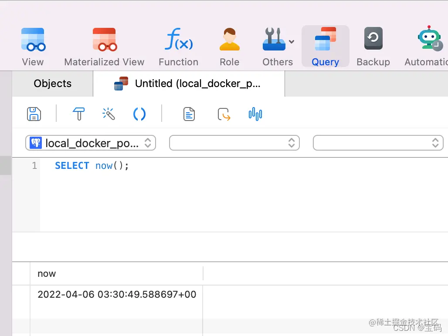Image resolution: width=448 pixels, height=336 pixels.
Task: Click the Explain query icon
Action: tap(255, 114)
